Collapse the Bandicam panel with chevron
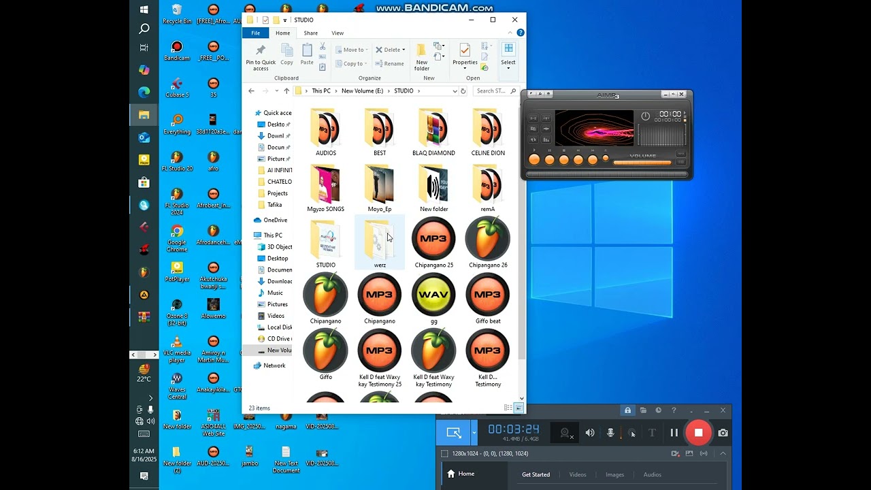 (723, 453)
